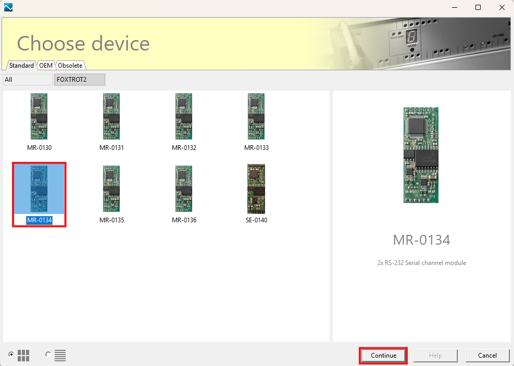Viewport: 514px width, 366px height.
Task: Select the FOXTROT2 filter category
Action: [80, 80]
